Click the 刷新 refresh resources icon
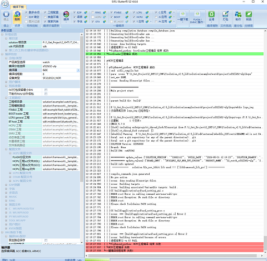The height and width of the screenshot is (261, 267). pos(17,15)
